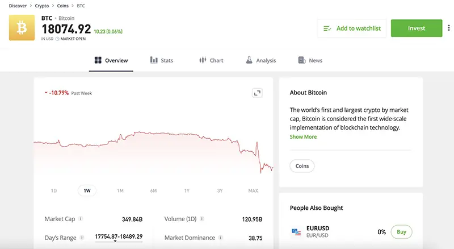Click Buy button for EURUSD
454x249 pixels.
(x=401, y=231)
